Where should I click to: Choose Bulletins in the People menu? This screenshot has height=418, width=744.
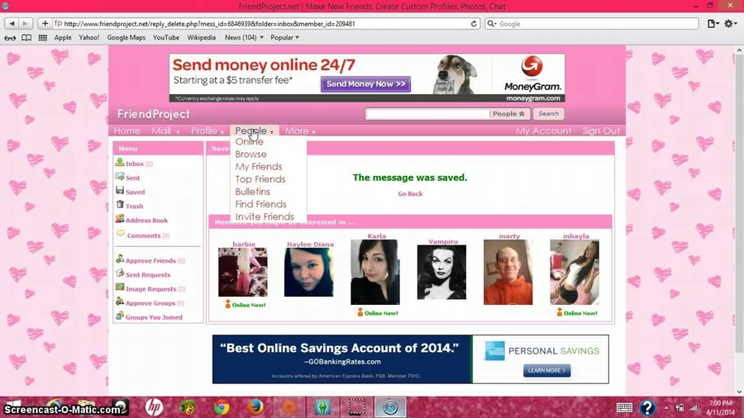point(252,192)
